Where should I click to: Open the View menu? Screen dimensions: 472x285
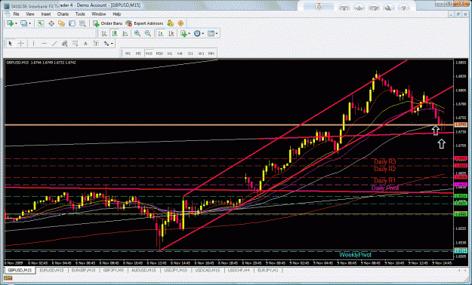30,14
